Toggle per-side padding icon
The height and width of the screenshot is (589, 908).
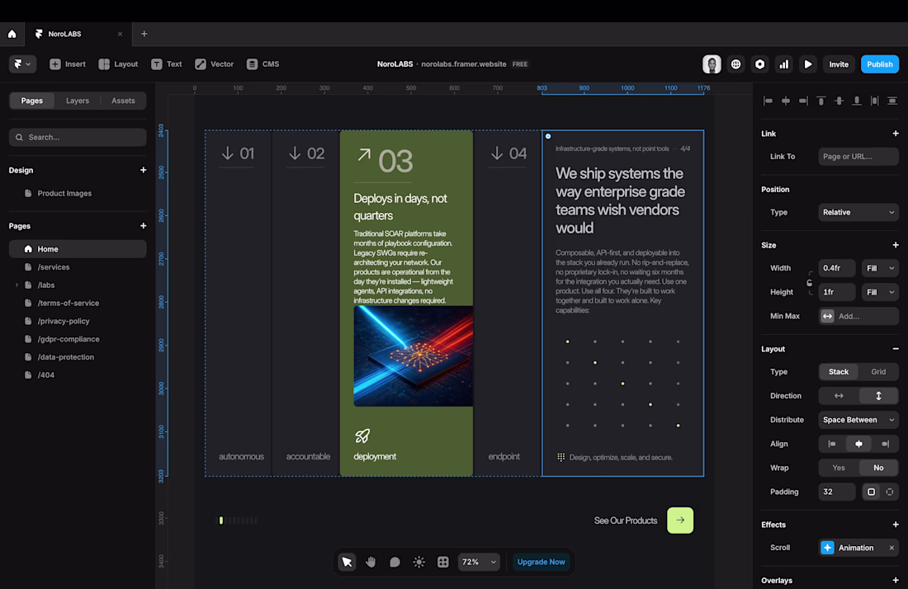coord(890,492)
